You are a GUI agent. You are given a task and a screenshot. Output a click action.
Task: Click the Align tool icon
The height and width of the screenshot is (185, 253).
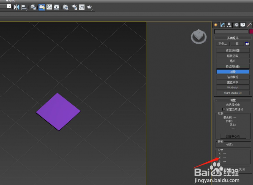[24, 7]
